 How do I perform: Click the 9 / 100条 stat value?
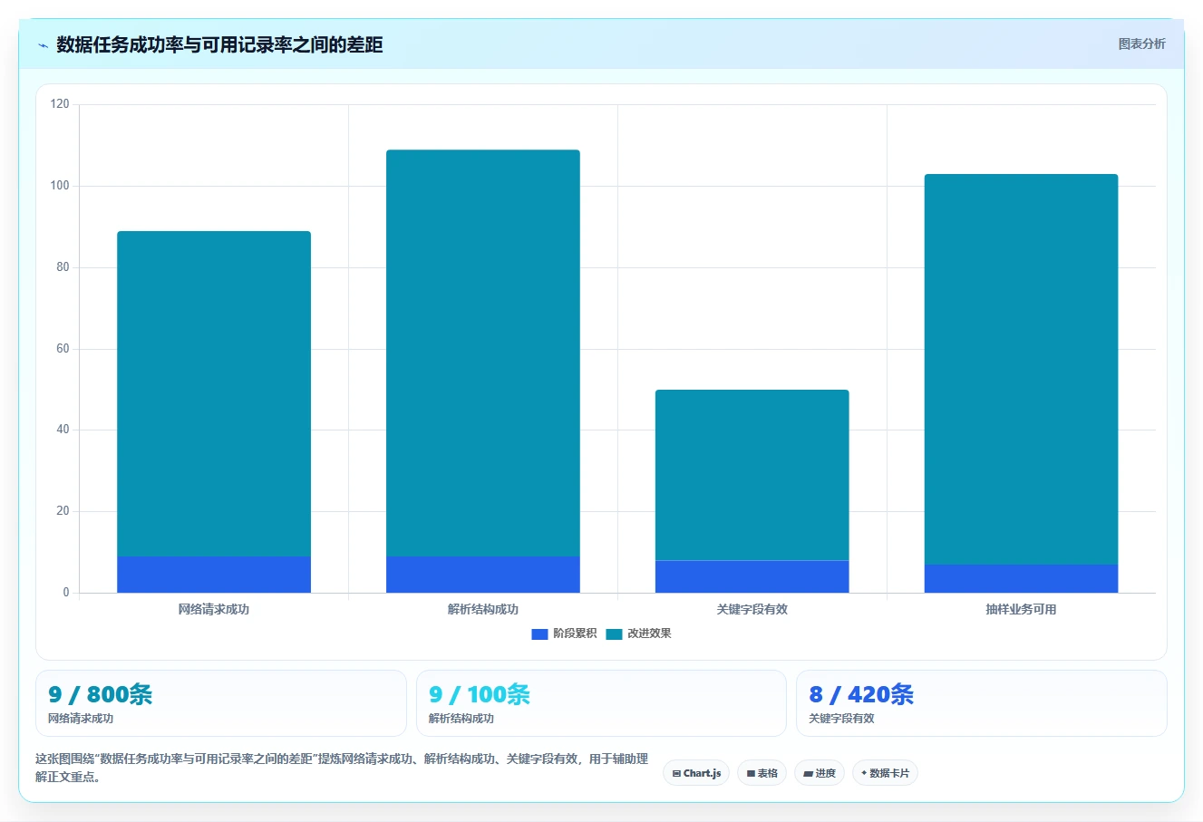(480, 695)
